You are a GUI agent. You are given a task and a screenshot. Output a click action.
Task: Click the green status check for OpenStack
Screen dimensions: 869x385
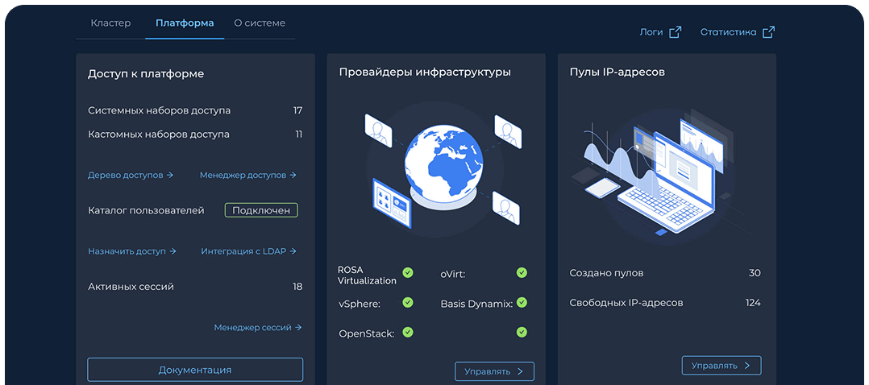coord(408,332)
